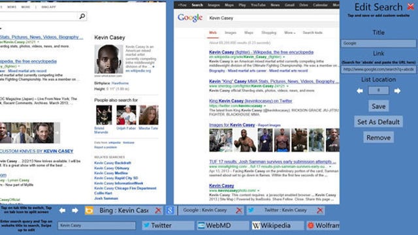Image resolution: width=418 pixels, height=235 pixels.
Task: Open Google Images tab under search box
Action: [x=231, y=33]
